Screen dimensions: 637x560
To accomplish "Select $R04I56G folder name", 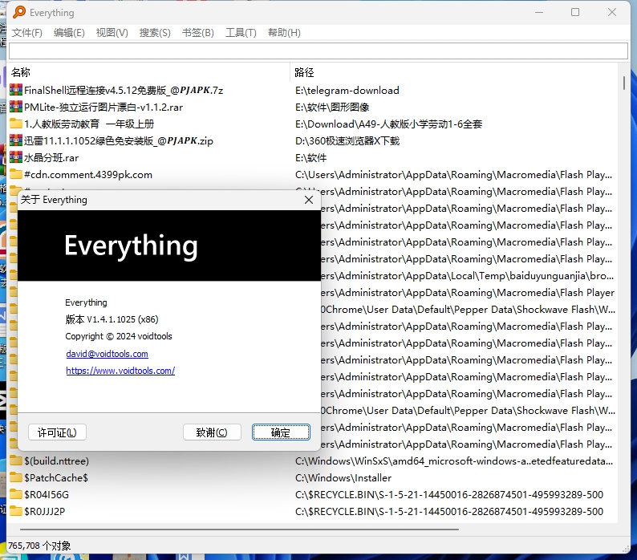I will point(47,494).
